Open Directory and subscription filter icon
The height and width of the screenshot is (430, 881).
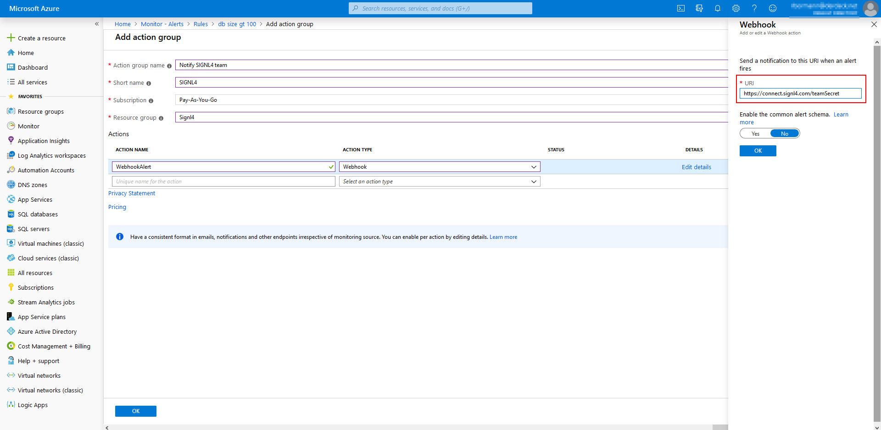point(699,8)
